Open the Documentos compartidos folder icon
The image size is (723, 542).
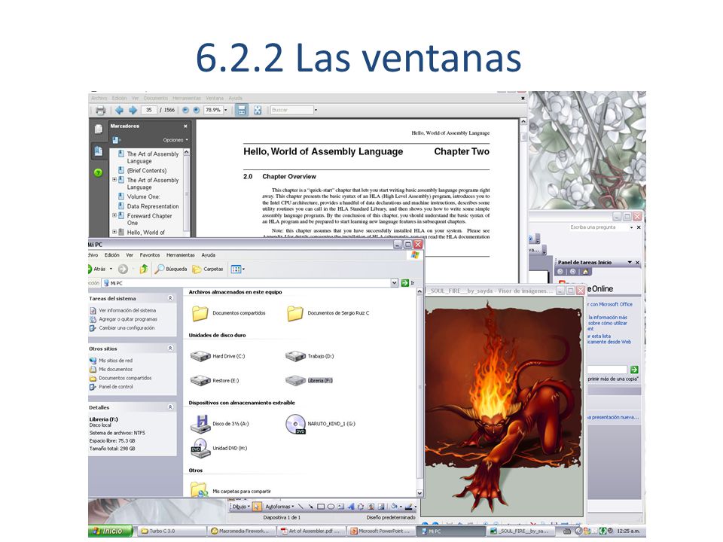point(200,313)
